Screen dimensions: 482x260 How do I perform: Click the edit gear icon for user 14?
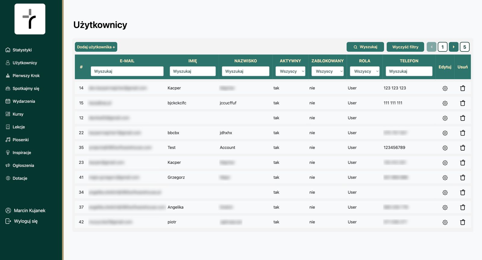click(x=445, y=88)
